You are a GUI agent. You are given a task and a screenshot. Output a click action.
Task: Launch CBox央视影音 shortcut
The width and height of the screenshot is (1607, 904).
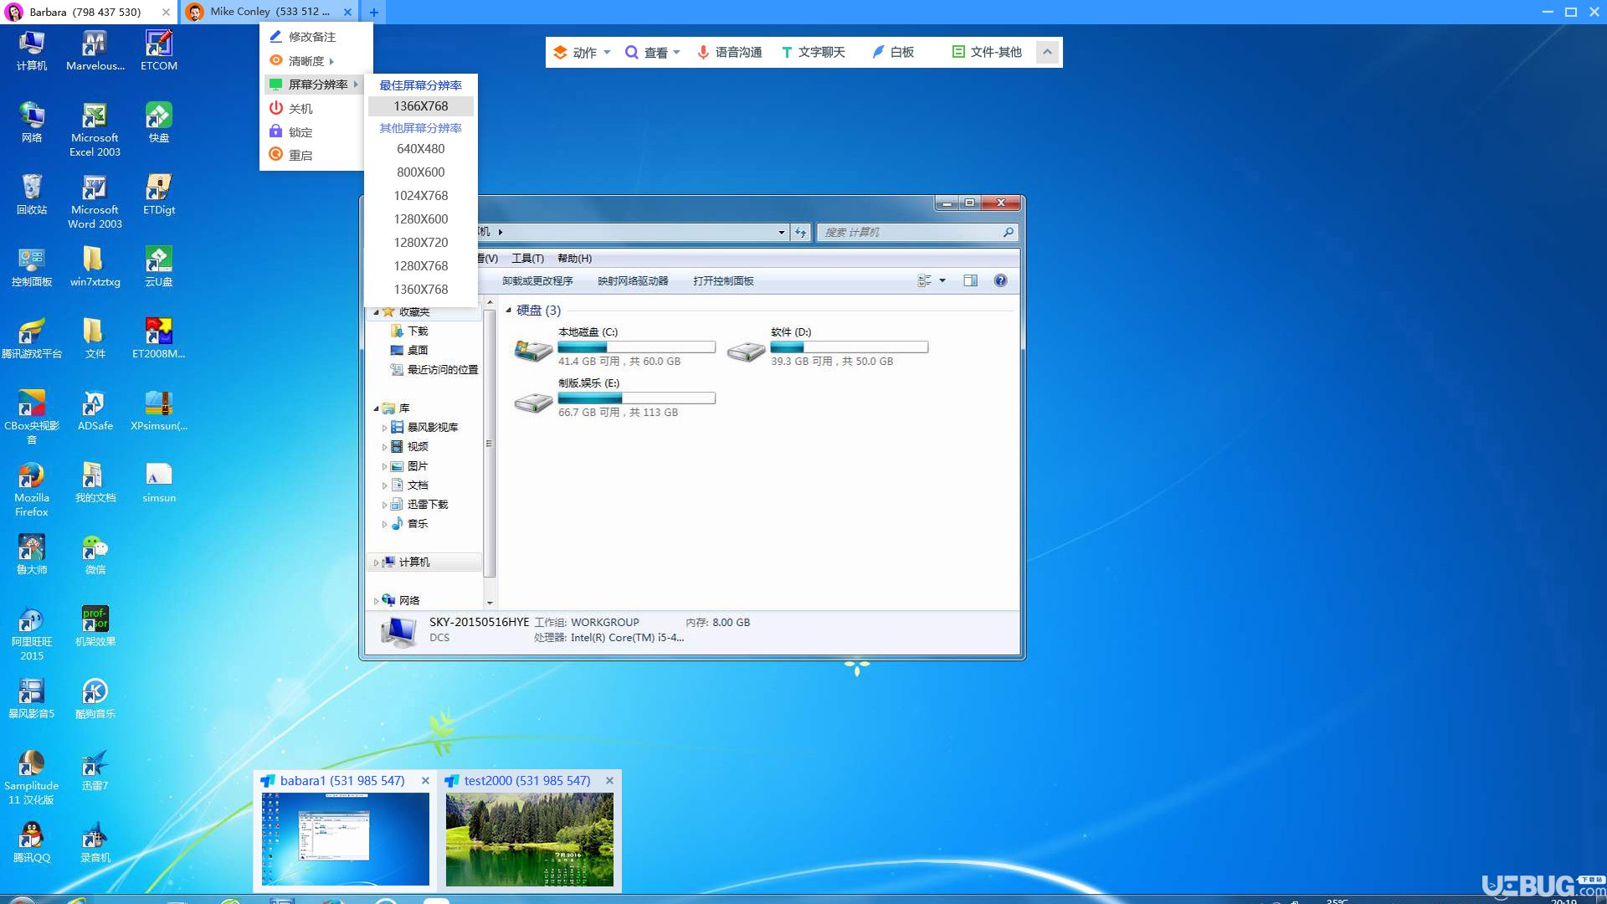(32, 416)
